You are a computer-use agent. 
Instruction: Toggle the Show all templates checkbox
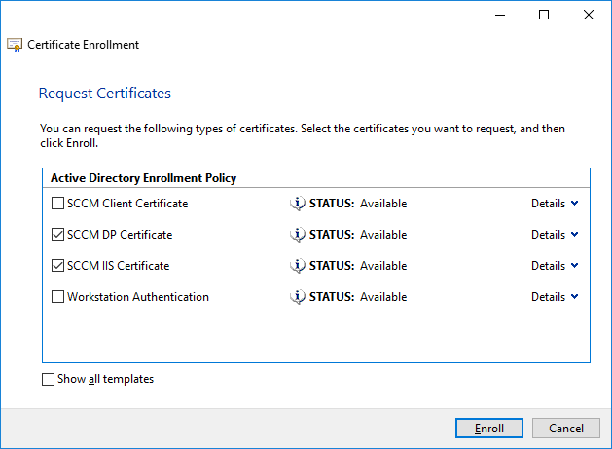pyautogui.click(x=48, y=379)
